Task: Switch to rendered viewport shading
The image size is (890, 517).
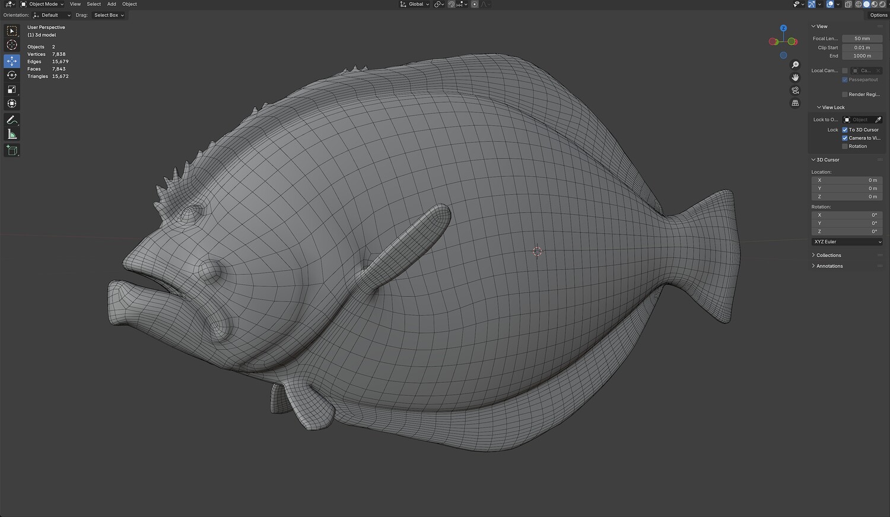Action: pyautogui.click(x=882, y=4)
